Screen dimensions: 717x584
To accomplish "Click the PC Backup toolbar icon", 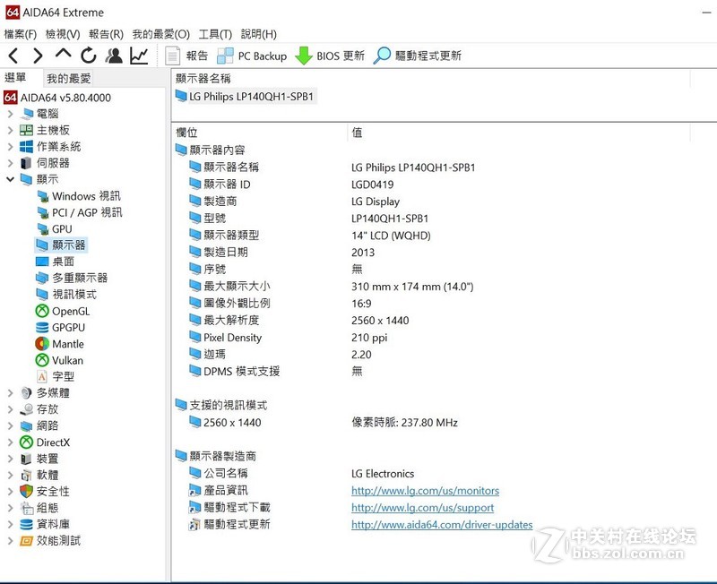I will click(225, 56).
